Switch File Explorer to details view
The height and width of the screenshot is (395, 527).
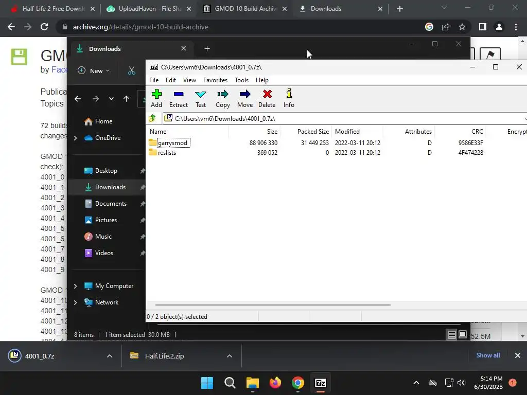point(451,334)
